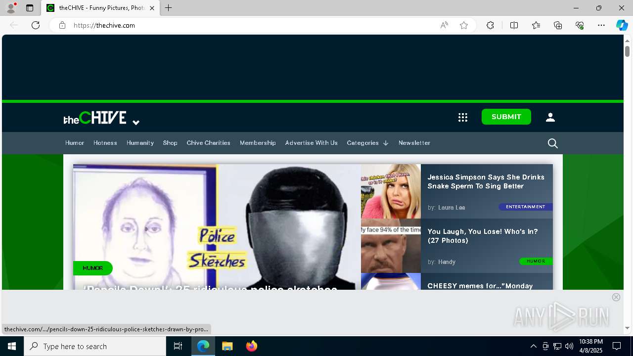Open the network status tray icon
Screen dimensions: 633x356
(x=557, y=346)
